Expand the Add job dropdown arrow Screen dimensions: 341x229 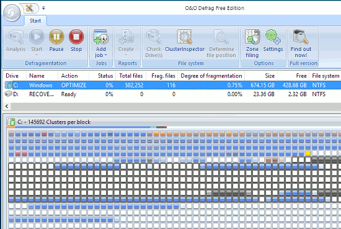(106, 55)
